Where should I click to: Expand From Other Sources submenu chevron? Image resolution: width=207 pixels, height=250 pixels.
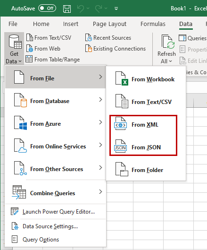[100, 168]
